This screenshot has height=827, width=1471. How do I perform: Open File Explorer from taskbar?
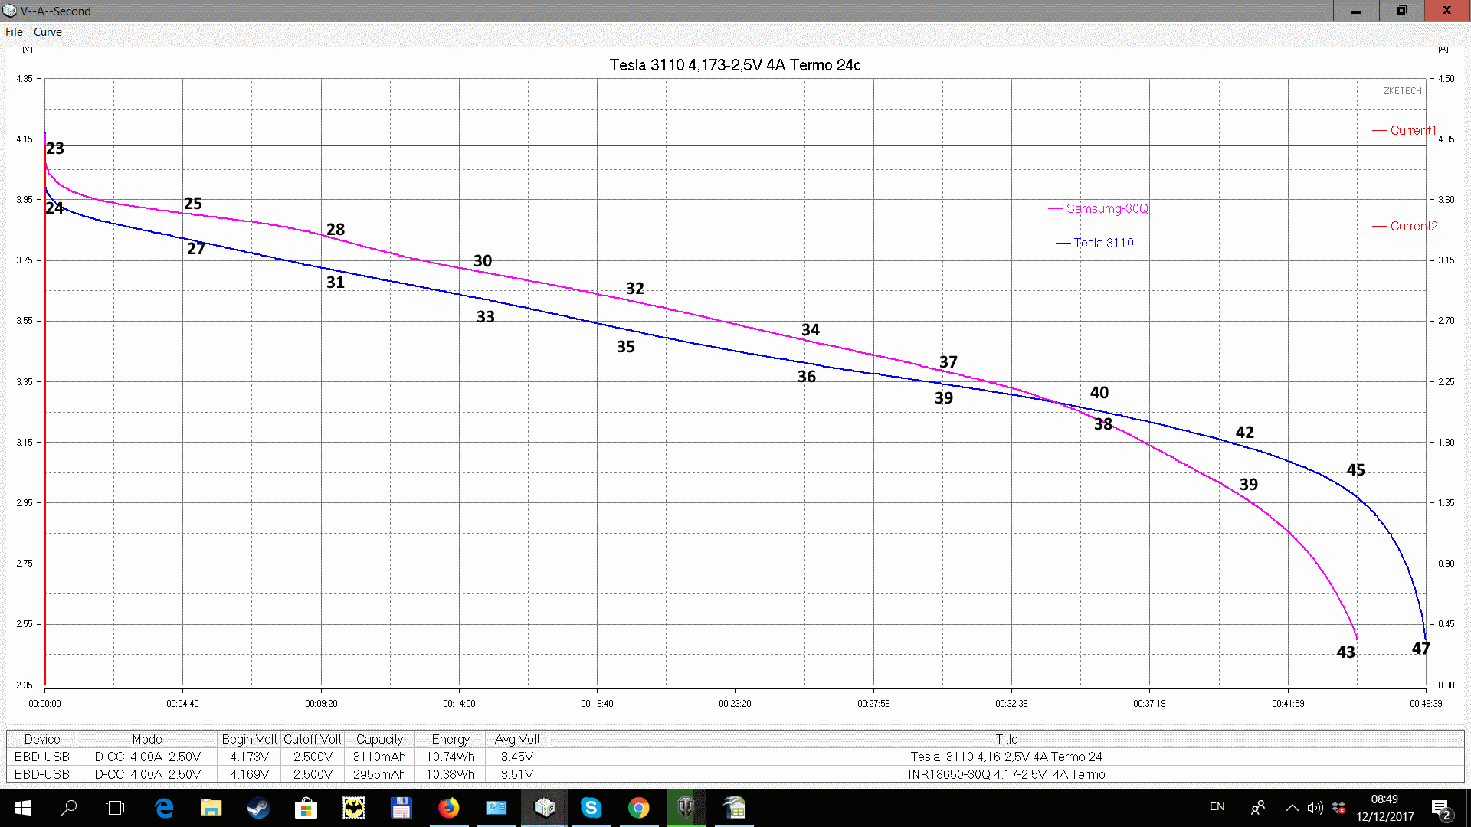tap(211, 808)
